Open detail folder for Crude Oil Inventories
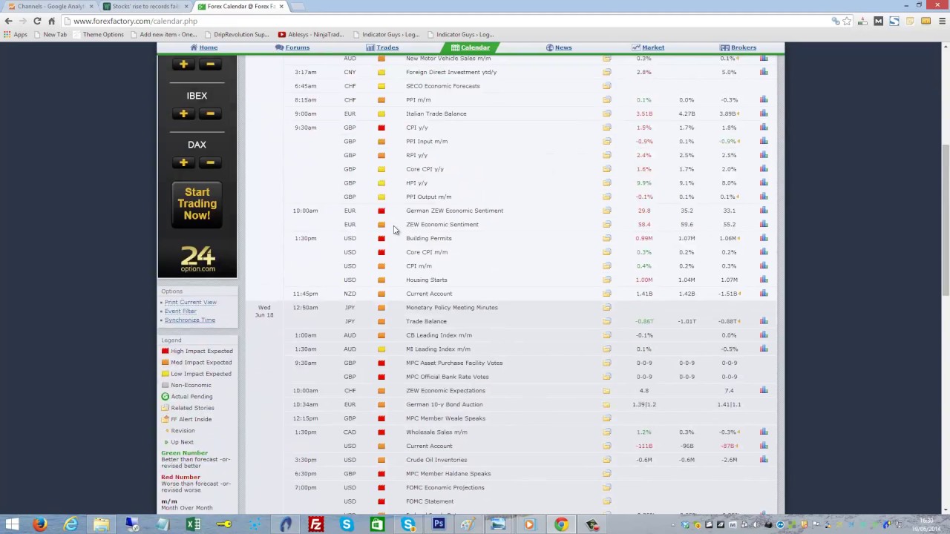 pyautogui.click(x=606, y=460)
